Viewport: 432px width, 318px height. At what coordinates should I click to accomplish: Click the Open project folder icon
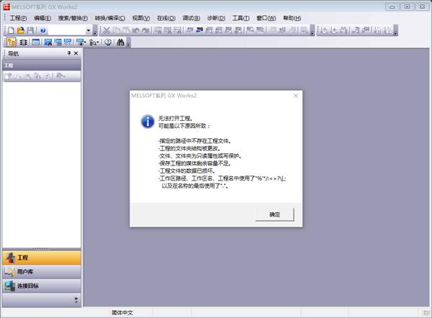pos(21,30)
